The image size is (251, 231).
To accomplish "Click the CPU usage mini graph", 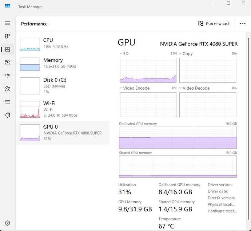I will (x=30, y=44).
